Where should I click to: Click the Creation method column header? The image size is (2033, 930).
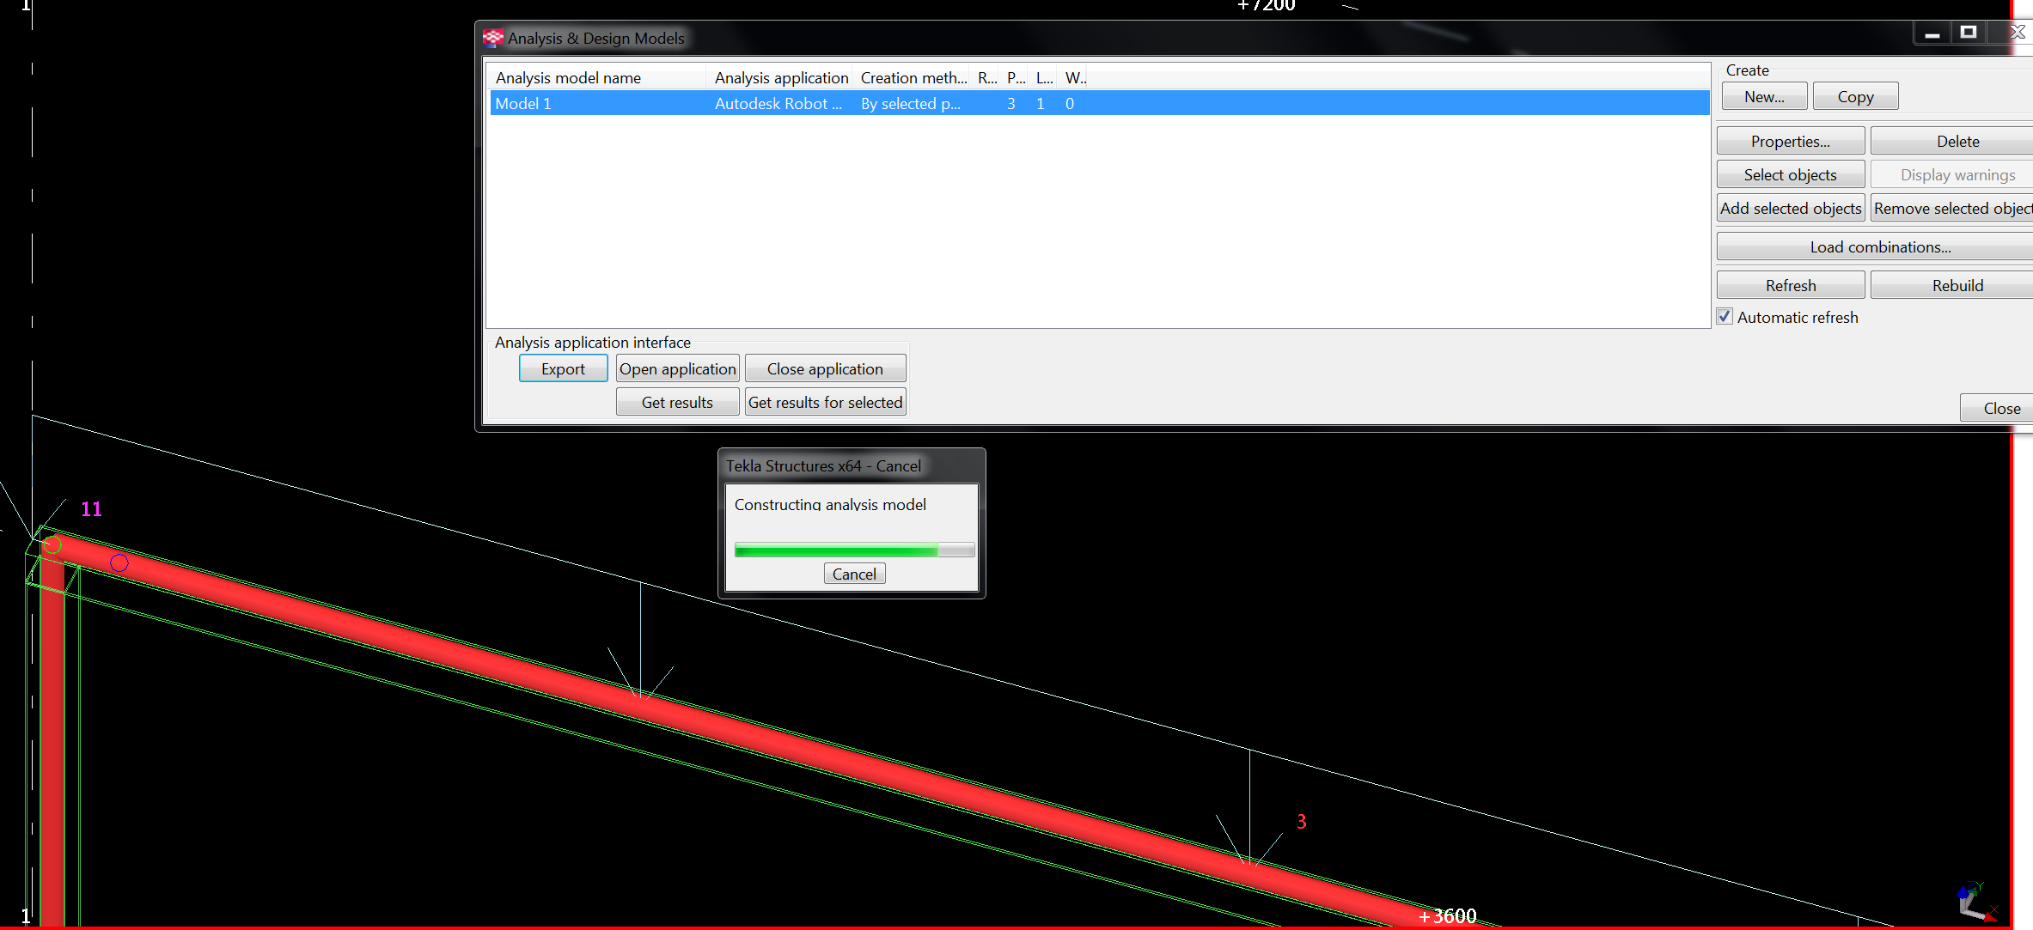click(x=913, y=77)
